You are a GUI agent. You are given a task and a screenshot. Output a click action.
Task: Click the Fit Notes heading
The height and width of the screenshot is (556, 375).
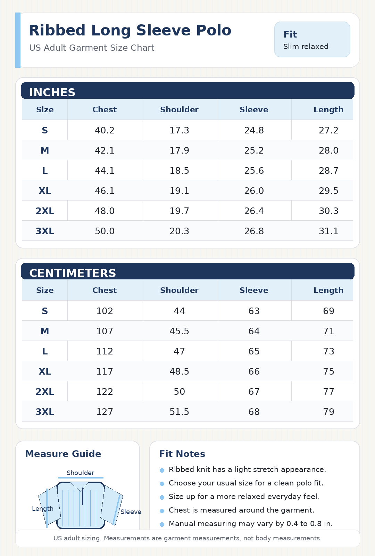[x=182, y=454]
